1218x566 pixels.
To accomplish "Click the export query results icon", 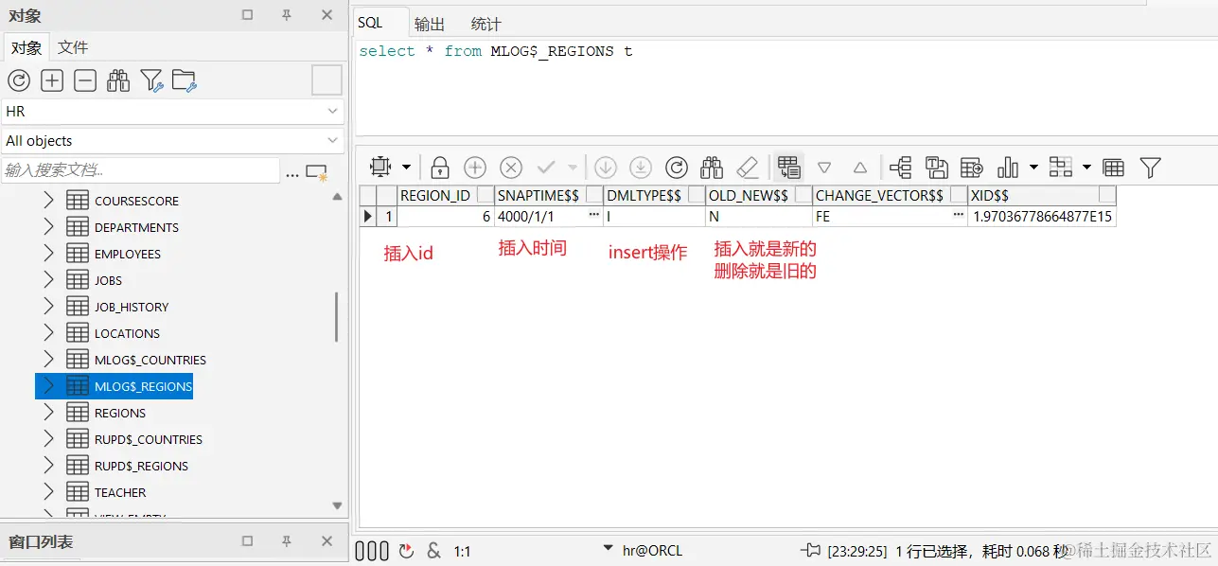I will click(972, 168).
